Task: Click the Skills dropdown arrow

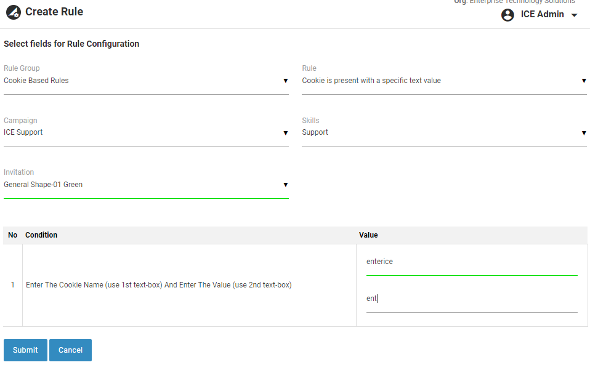Action: point(584,133)
